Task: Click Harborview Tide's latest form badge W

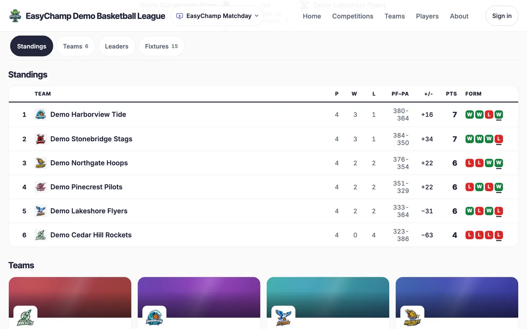Action: 498,114
